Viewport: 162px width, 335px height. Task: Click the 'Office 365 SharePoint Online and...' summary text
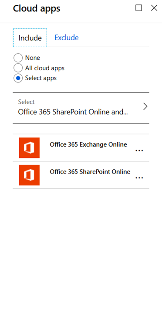click(x=73, y=112)
